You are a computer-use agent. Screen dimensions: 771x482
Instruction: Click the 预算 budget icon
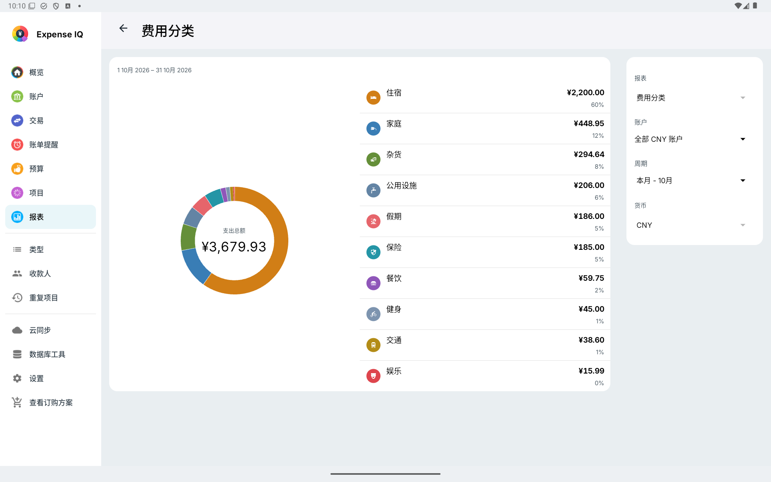click(17, 169)
